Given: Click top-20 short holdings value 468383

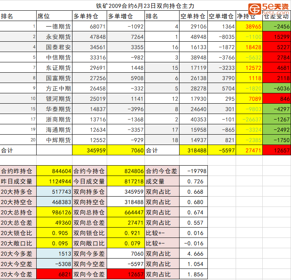Looking at the screenshot, I should click(x=54, y=202).
